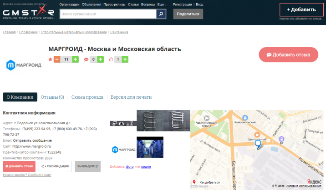
Task: Click the blue map location pin
Action: coord(258,145)
